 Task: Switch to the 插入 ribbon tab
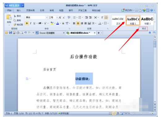click(x=19, y=10)
